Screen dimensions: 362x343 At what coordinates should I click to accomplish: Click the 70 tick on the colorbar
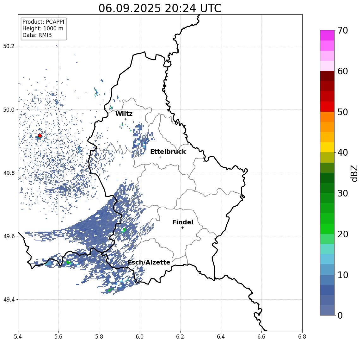[343, 30]
